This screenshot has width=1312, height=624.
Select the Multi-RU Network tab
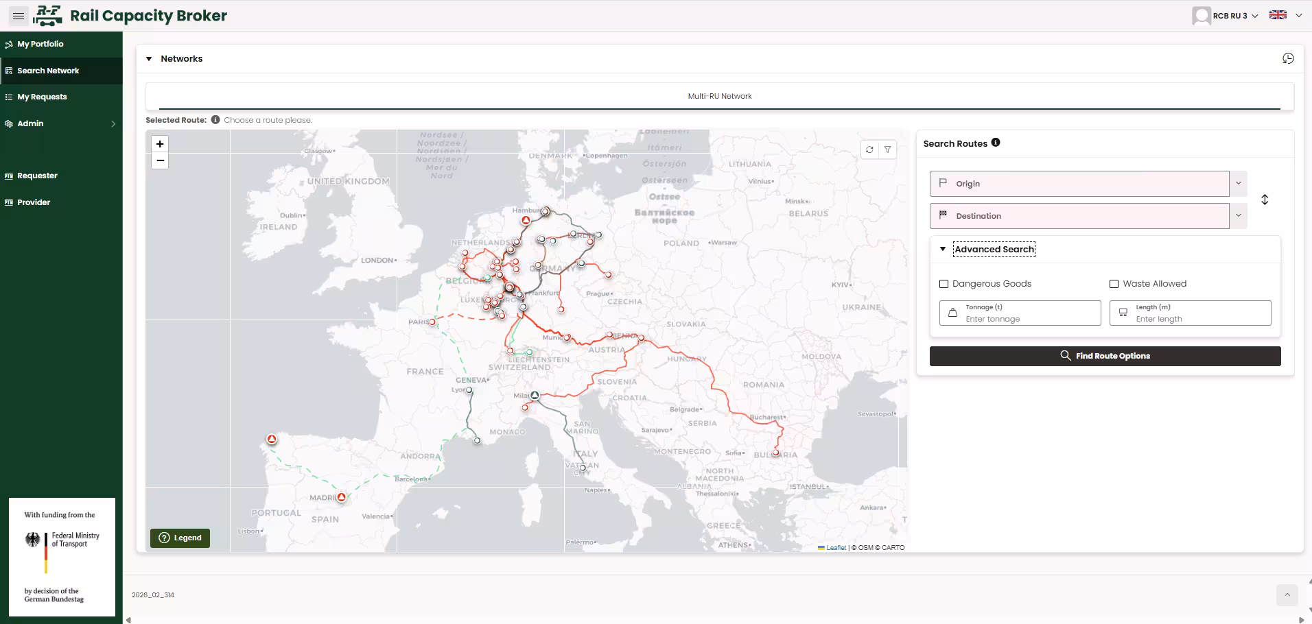720,96
